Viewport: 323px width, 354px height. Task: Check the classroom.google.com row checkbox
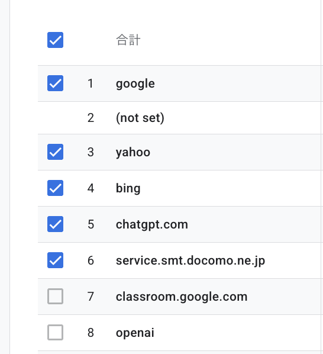[x=55, y=296]
